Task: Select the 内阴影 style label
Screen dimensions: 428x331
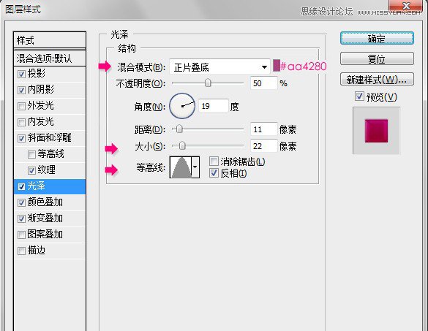Action: click(41, 89)
